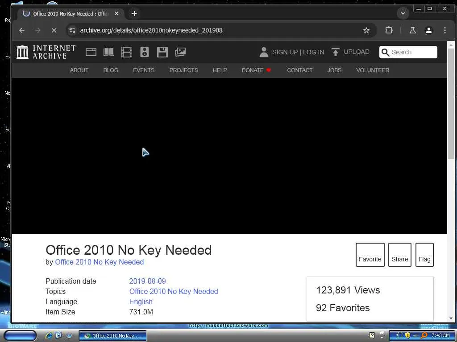Click the black media viewer area
The image size is (457, 342).
coord(229,155)
